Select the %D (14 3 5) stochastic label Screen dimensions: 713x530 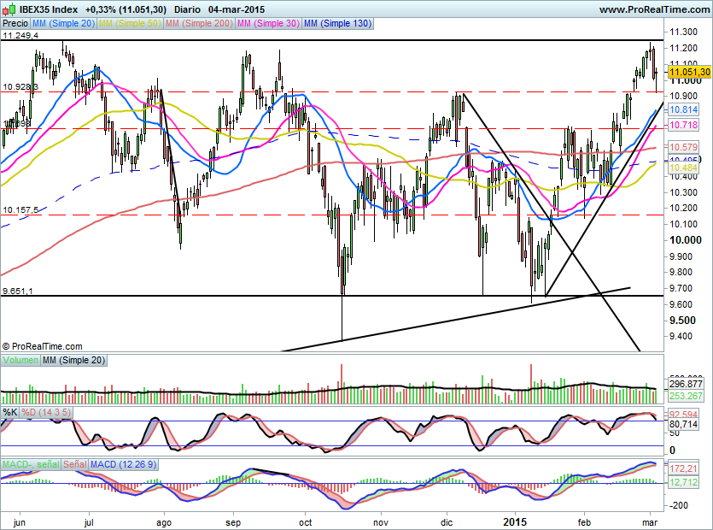(x=46, y=413)
